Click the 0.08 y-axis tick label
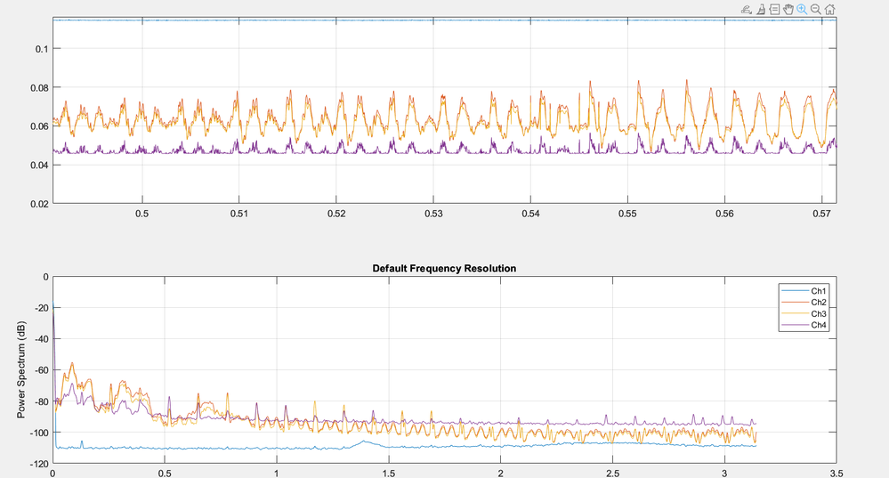Image resolution: width=889 pixels, height=478 pixels. (42, 87)
